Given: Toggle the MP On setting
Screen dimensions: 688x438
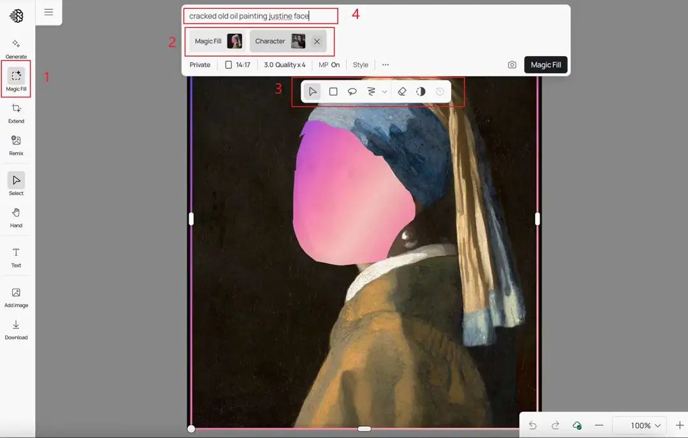Looking at the screenshot, I should 329,65.
